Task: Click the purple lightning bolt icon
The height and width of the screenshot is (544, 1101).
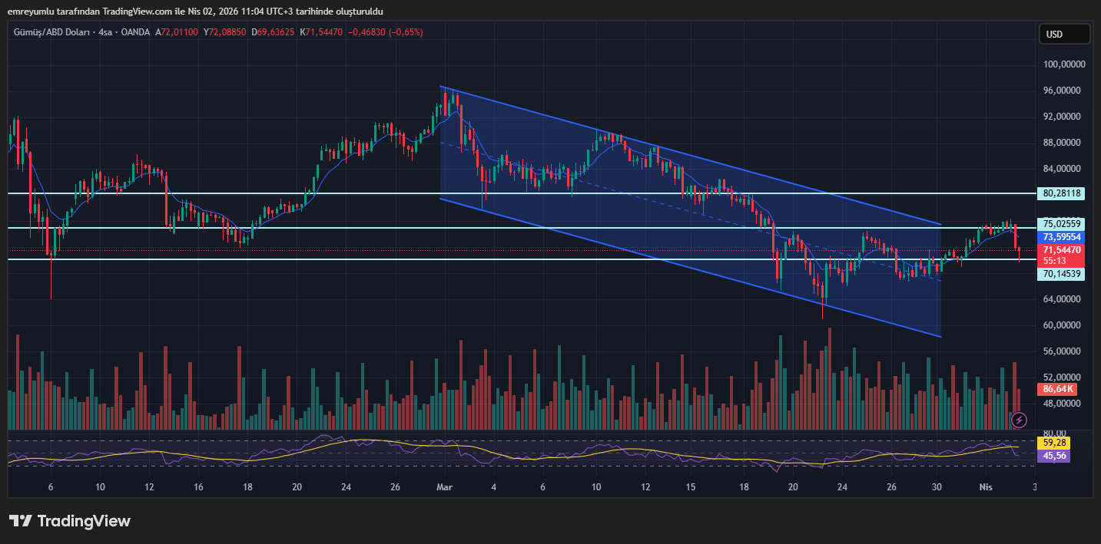Action: [1019, 419]
